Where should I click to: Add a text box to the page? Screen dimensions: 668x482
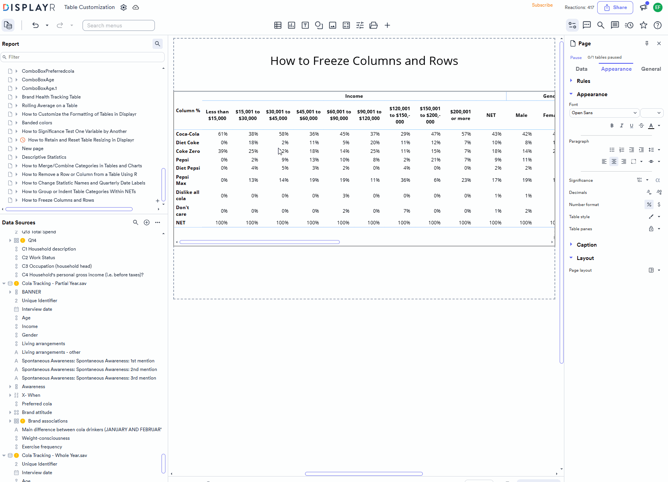(x=305, y=25)
